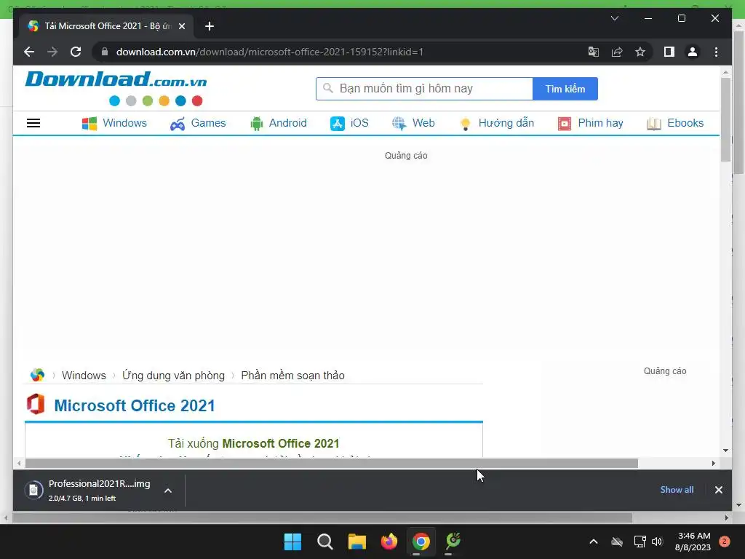Open the iOS category
The height and width of the screenshot is (559, 745).
(x=349, y=123)
